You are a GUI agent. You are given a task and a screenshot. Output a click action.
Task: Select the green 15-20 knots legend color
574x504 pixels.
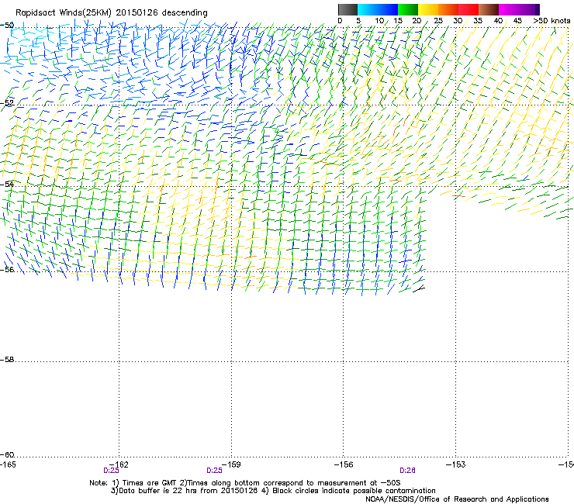point(408,9)
